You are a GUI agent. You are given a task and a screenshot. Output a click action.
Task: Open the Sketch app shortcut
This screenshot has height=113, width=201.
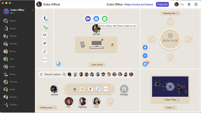tap(83, 89)
